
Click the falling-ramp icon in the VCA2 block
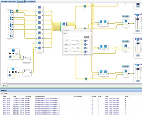105,22
